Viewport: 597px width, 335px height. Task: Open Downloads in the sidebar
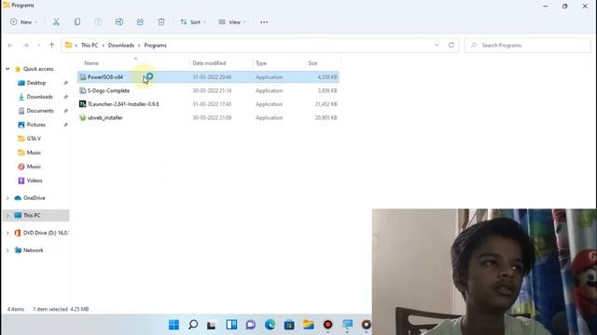(39, 97)
